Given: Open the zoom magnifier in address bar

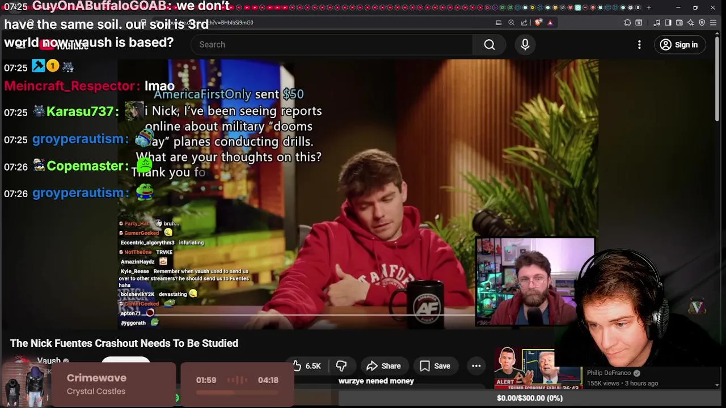Looking at the screenshot, I should 511,23.
